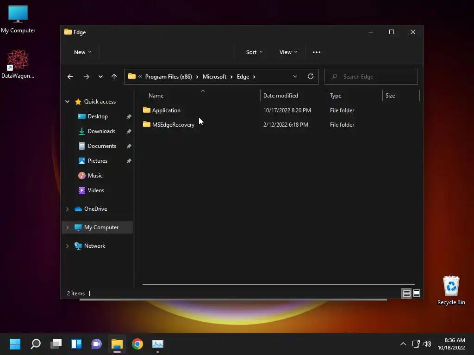
Task: Launch Google Chrome from taskbar
Action: (137, 344)
